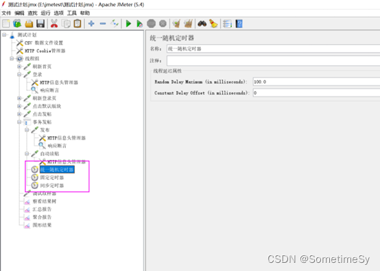Open the 文件 menu
380x271 pixels.
pyautogui.click(x=6, y=13)
